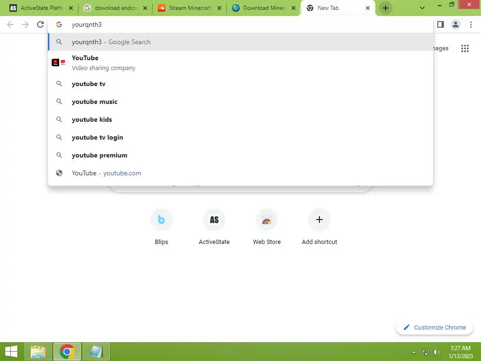Go forward with the forward arrow

pyautogui.click(x=25, y=24)
